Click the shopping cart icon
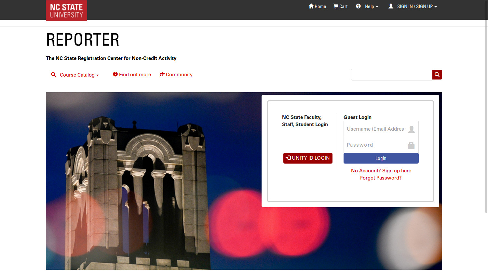 (x=336, y=6)
